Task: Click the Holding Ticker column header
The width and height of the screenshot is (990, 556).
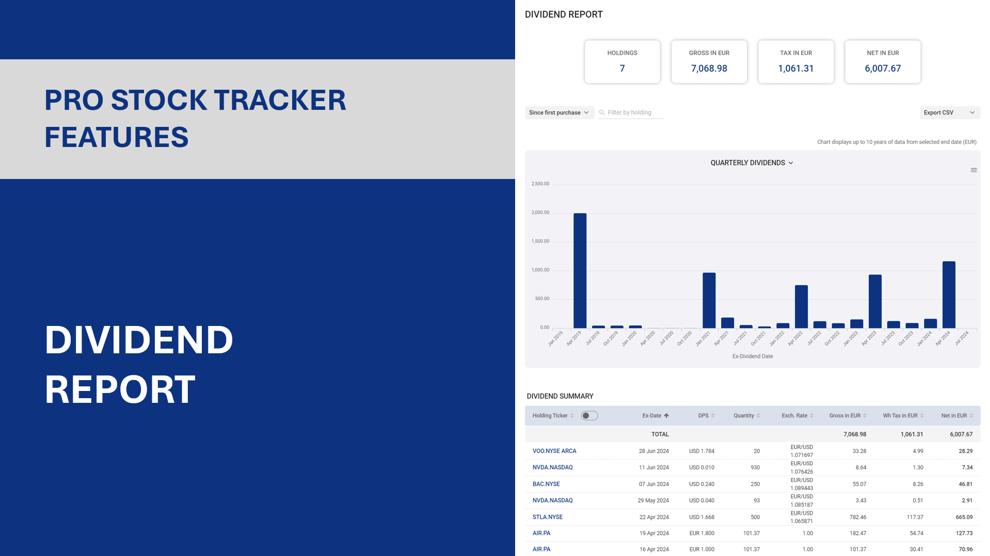Action: click(550, 416)
